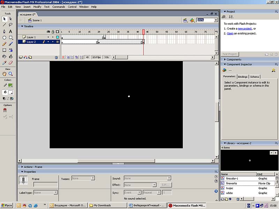Select the Lasso tool
This screenshot has height=209, width=279.
tap(10, 25)
